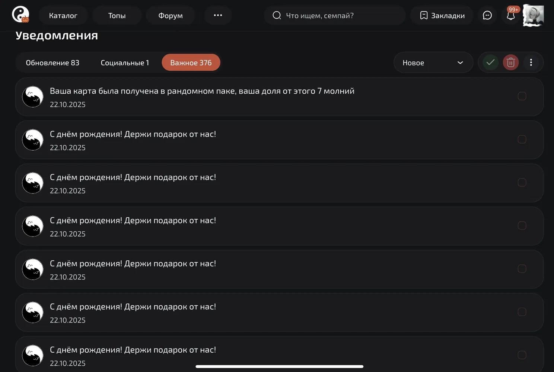Open the Каталог section

click(x=63, y=15)
